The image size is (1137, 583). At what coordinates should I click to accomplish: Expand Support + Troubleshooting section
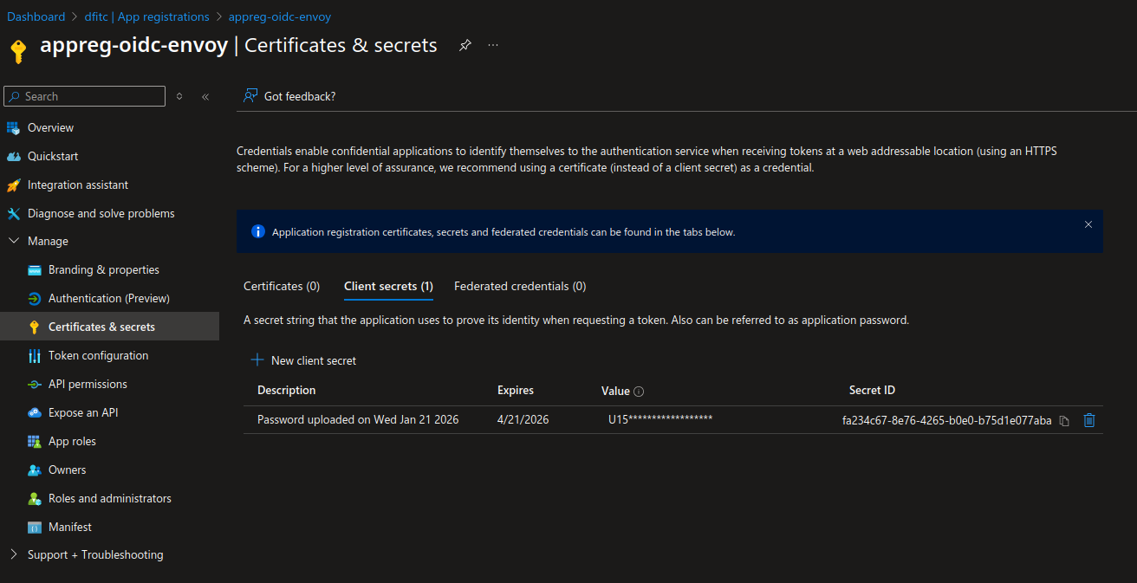pyautogui.click(x=14, y=554)
